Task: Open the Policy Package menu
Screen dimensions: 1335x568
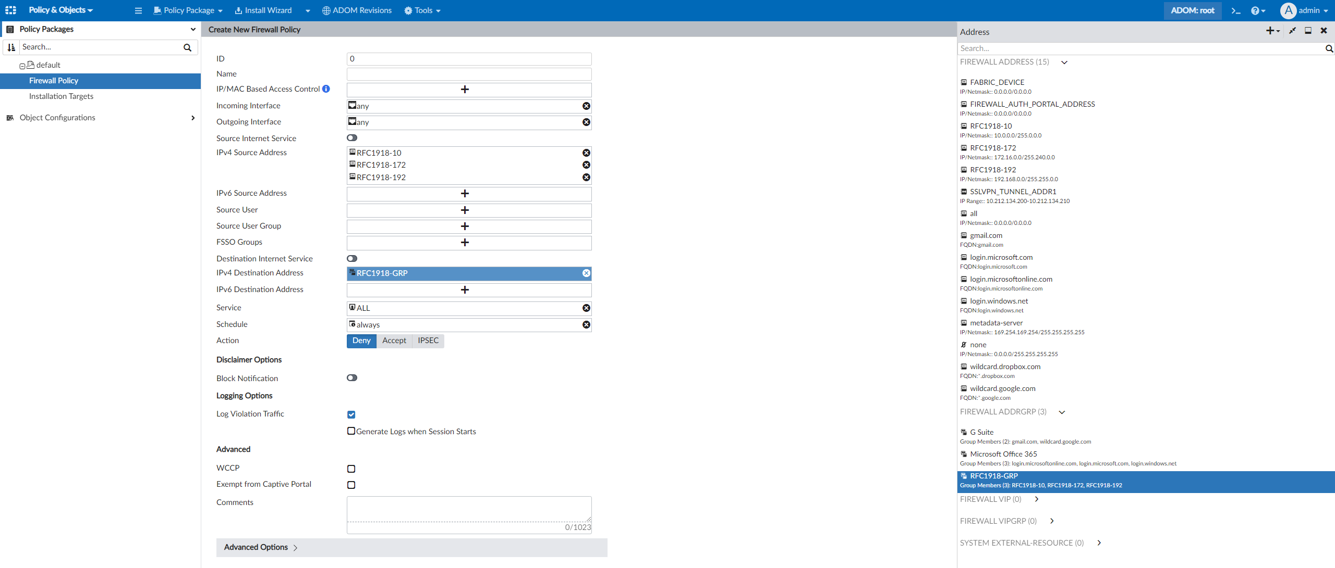Action: point(188,10)
